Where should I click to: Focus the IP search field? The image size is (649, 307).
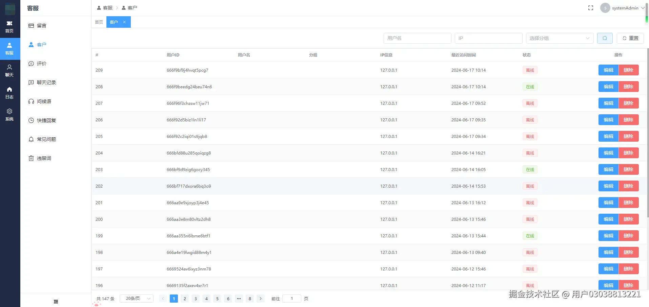pos(488,38)
